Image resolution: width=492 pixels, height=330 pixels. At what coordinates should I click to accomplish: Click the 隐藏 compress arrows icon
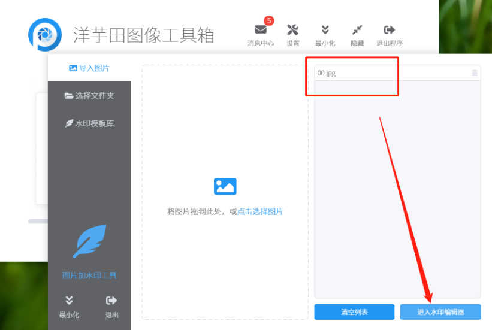point(357,30)
